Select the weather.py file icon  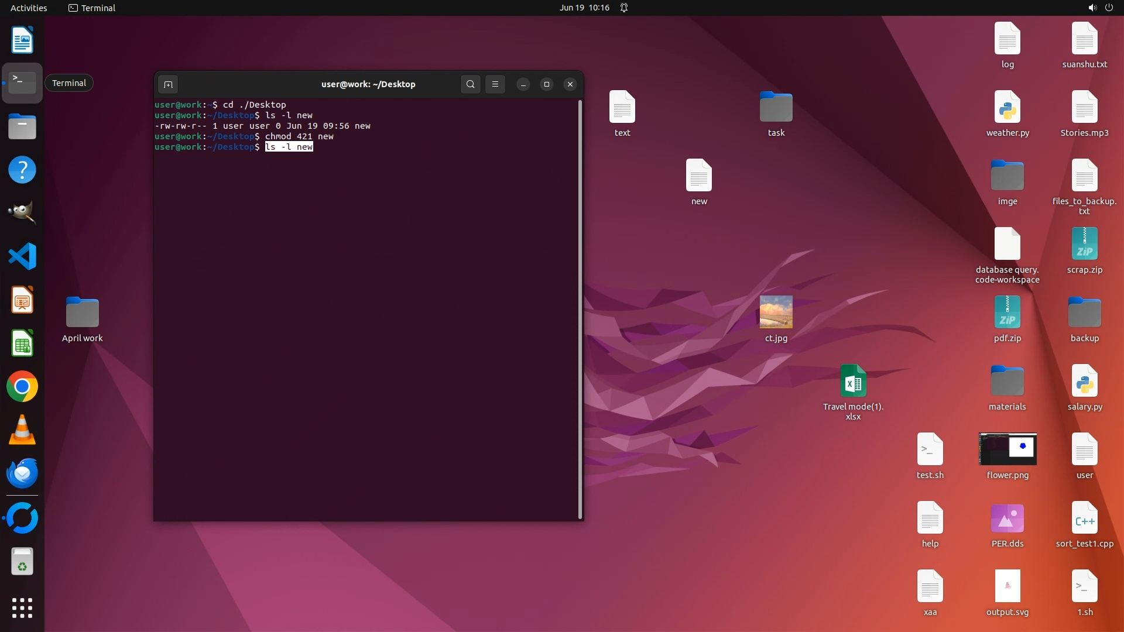(1007, 107)
